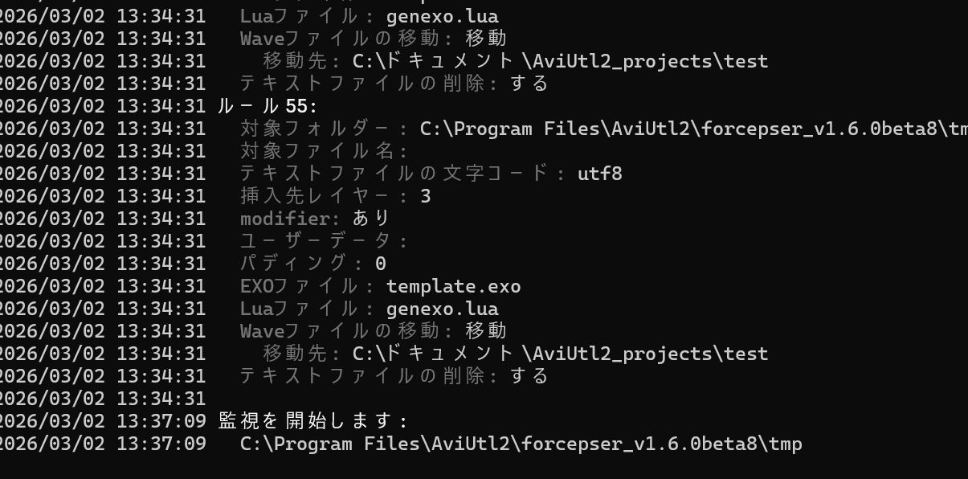Image resolution: width=968 pixels, height=479 pixels.
Task: Click the Waveファイルの移動 line below template.exo
Action: tap(373, 331)
